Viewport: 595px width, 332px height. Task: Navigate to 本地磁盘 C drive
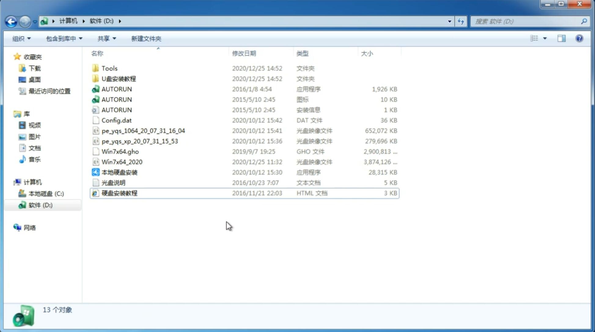(x=46, y=193)
